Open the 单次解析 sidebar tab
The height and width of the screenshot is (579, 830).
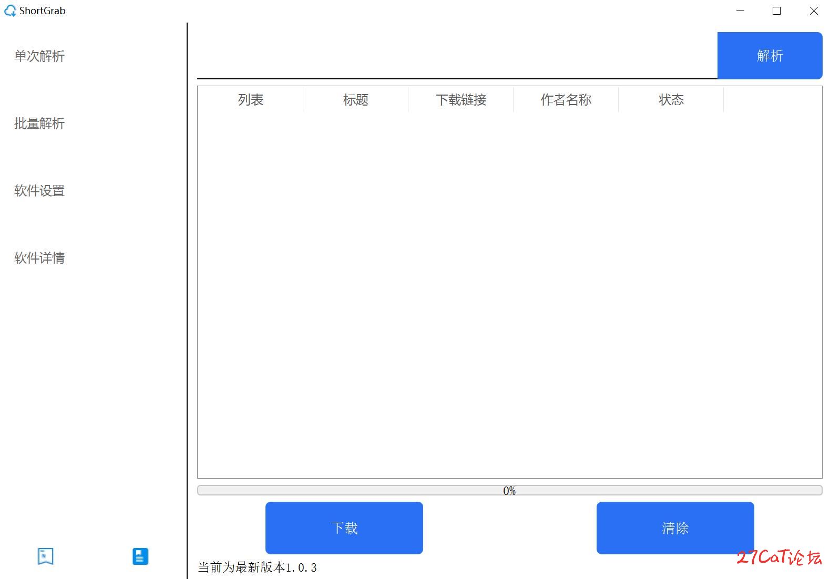(39, 56)
